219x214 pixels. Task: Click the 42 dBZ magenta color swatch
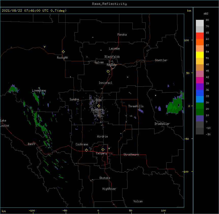coord(200,80)
